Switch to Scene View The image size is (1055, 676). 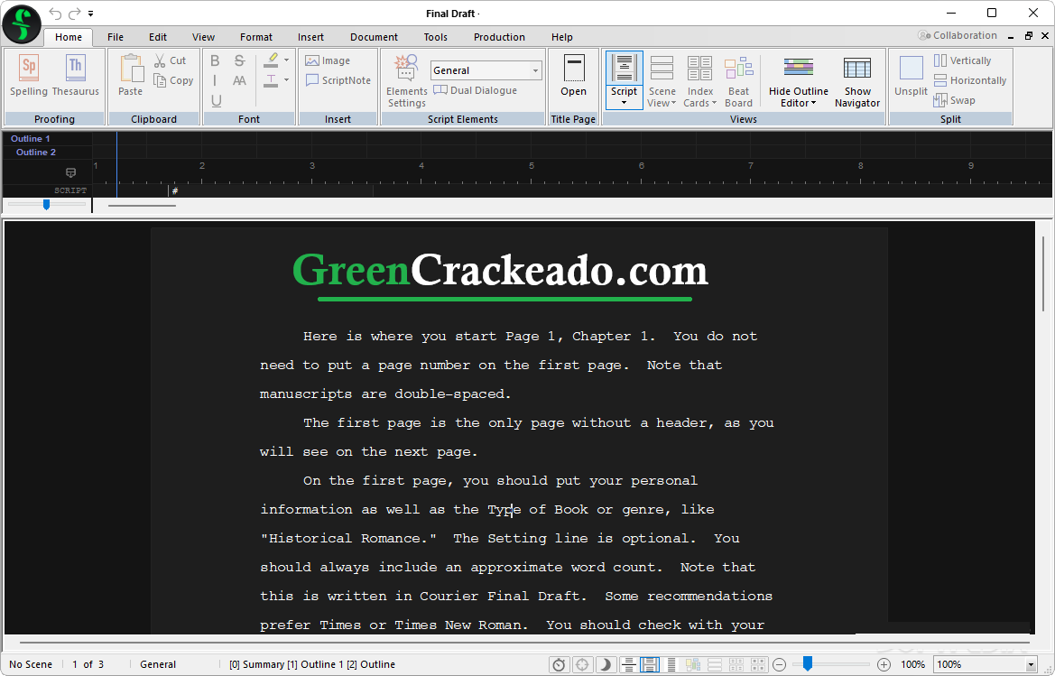662,80
